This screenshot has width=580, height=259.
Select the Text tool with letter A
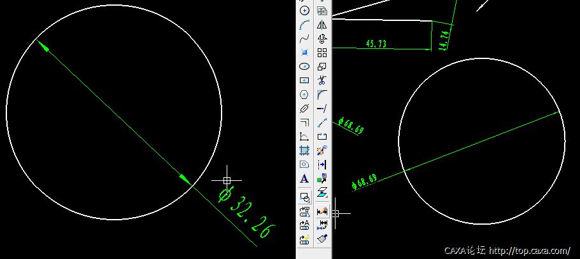click(x=304, y=179)
